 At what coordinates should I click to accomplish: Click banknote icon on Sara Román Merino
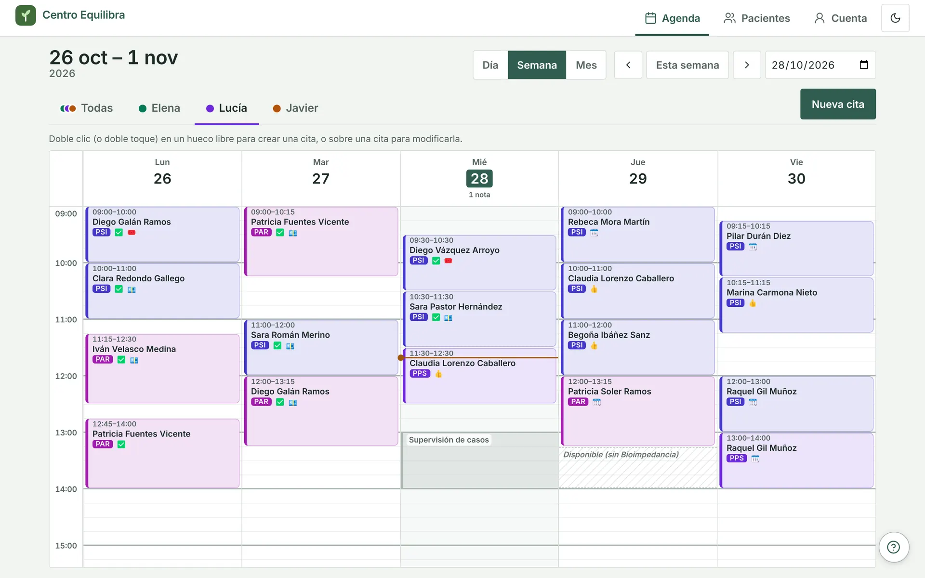pos(290,346)
